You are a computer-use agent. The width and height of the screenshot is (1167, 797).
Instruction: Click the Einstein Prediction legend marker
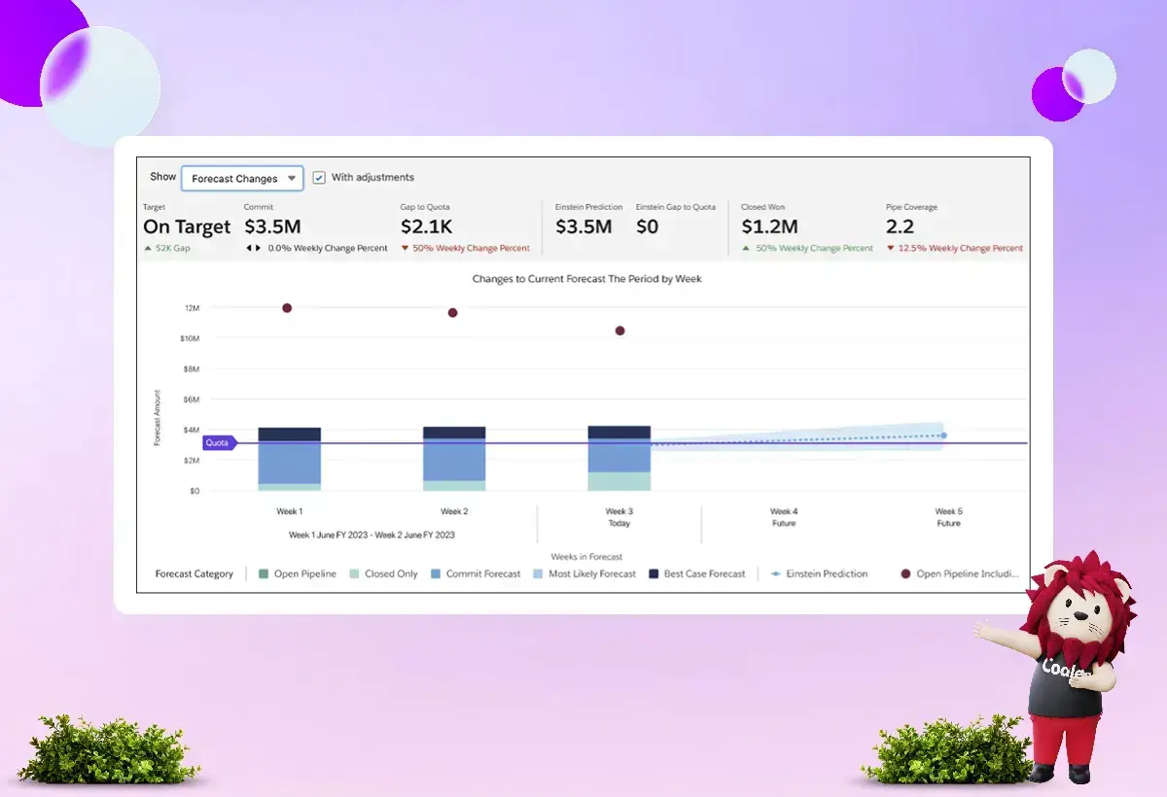point(776,574)
